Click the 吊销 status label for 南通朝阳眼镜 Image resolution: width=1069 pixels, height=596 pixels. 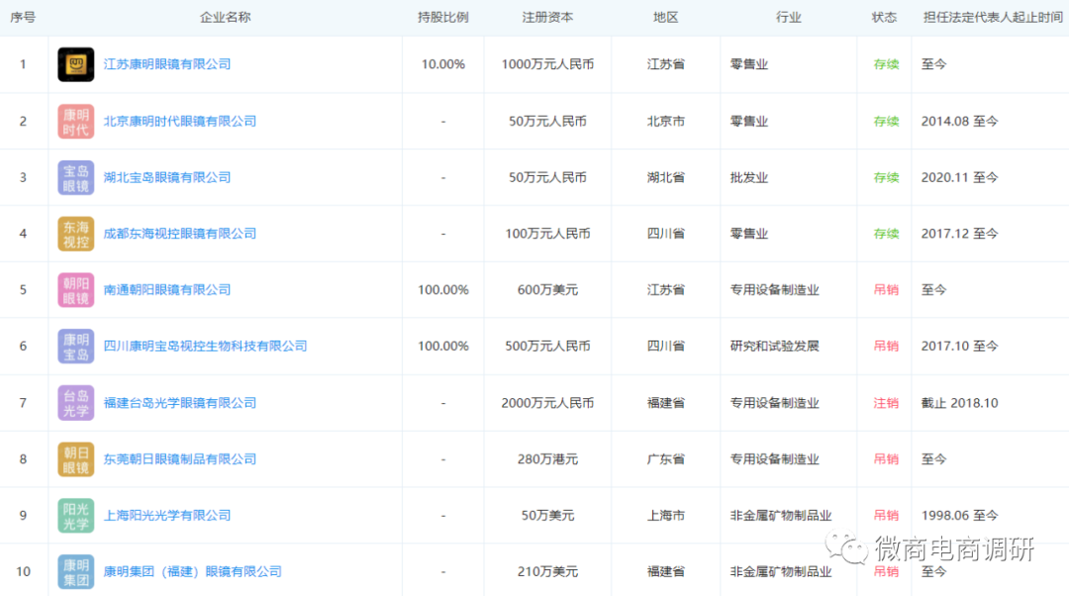pos(884,289)
